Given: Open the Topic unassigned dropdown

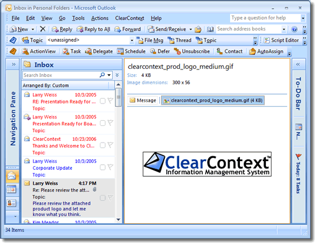Looking at the screenshot, I should click(x=132, y=40).
